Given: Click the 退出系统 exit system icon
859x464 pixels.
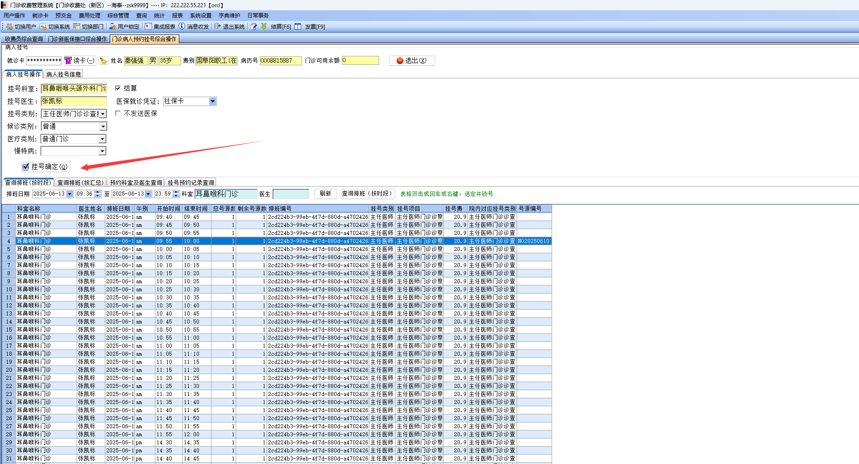Looking at the screenshot, I should (x=217, y=27).
